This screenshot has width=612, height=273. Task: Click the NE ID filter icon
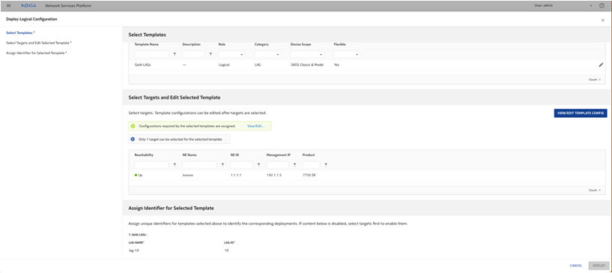(258, 165)
